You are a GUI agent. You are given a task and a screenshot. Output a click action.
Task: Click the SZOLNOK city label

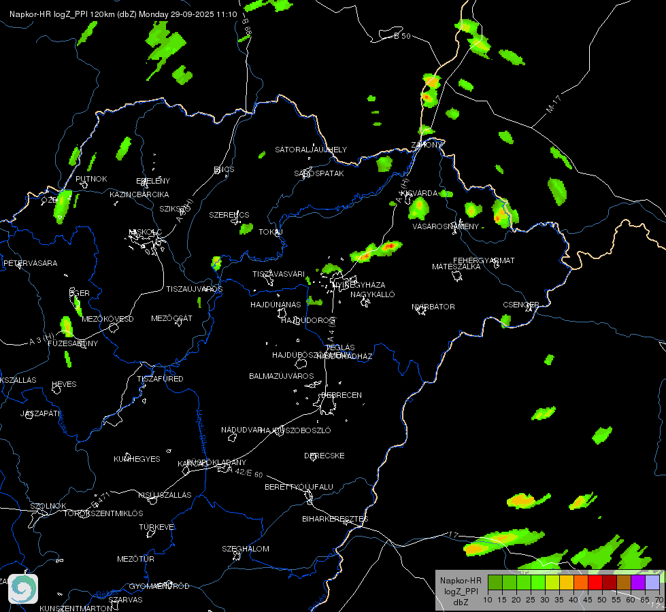pos(48,506)
